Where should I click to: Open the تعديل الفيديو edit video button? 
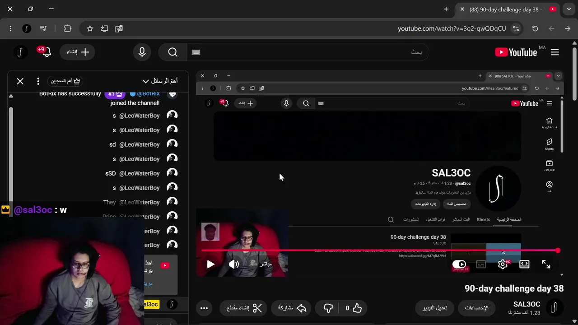click(x=435, y=308)
